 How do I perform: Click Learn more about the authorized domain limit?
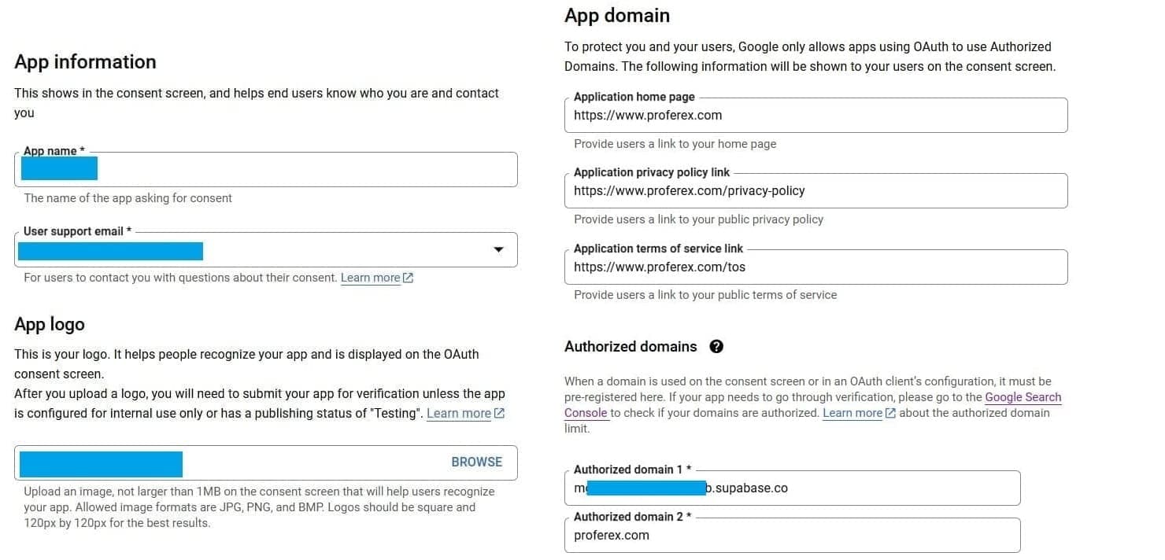pos(851,412)
